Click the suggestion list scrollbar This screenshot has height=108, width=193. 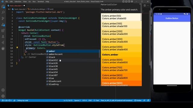click(x=100, y=54)
